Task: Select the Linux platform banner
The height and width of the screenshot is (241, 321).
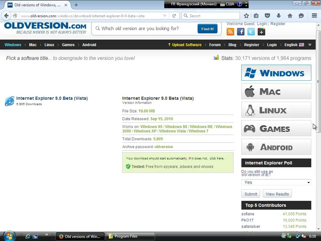Action: (276, 110)
